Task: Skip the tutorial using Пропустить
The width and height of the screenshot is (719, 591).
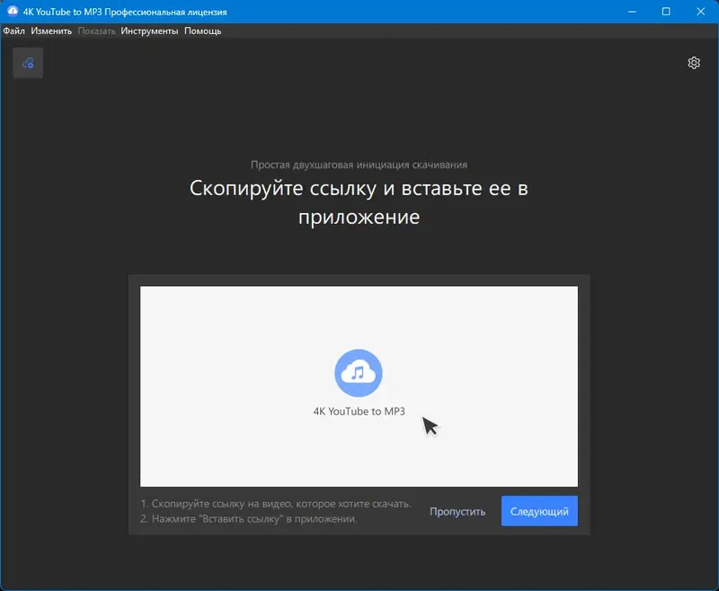Action: [457, 510]
